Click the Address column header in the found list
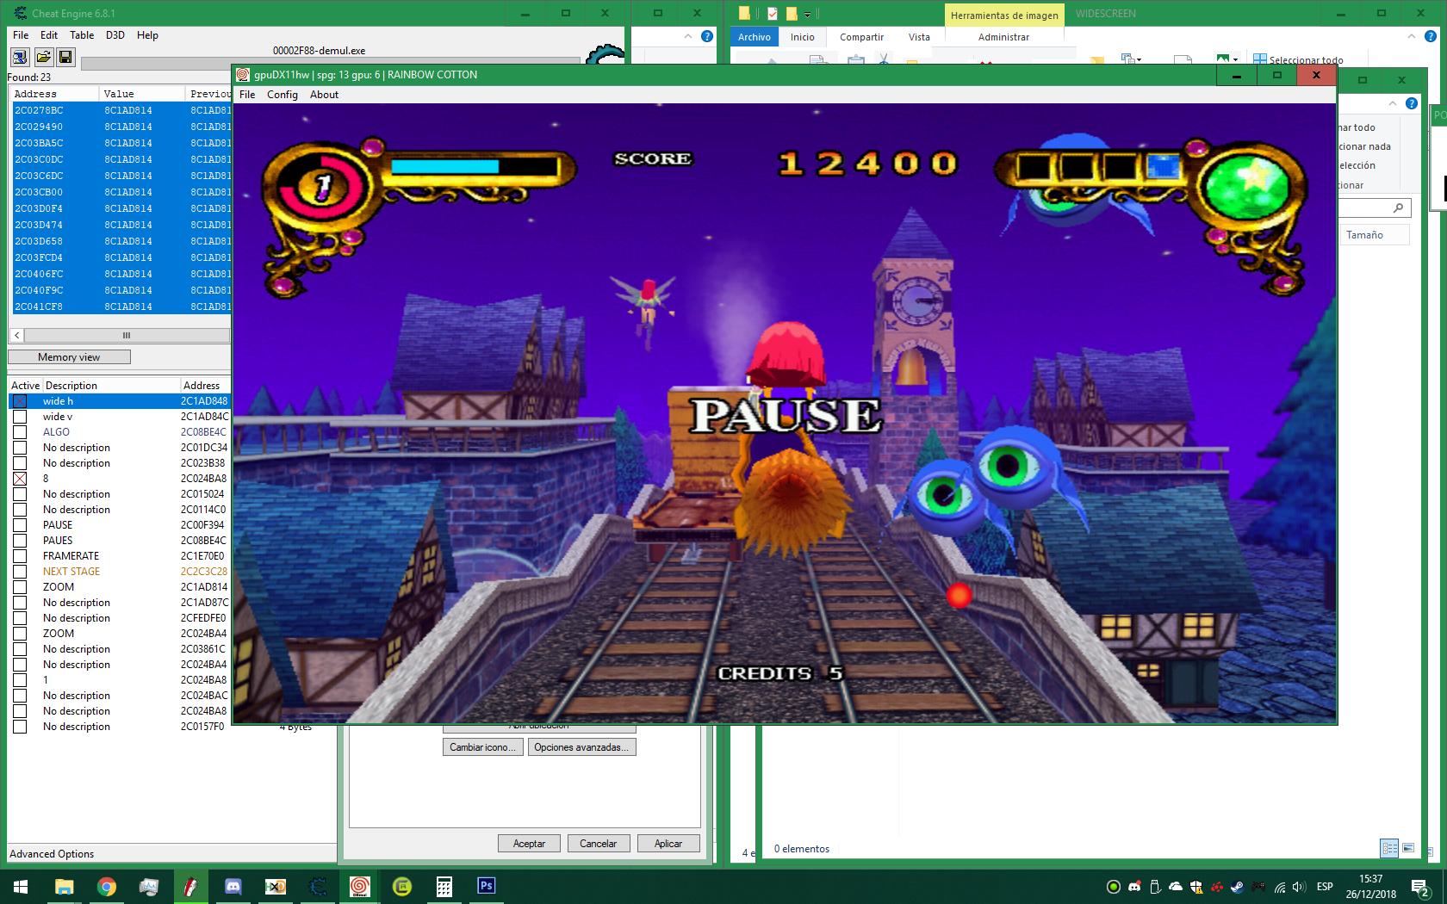Viewport: 1447px width, 904px height. pyautogui.click(x=54, y=94)
